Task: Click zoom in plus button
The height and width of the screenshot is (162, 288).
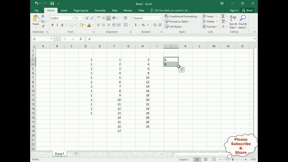Action: [246, 159]
